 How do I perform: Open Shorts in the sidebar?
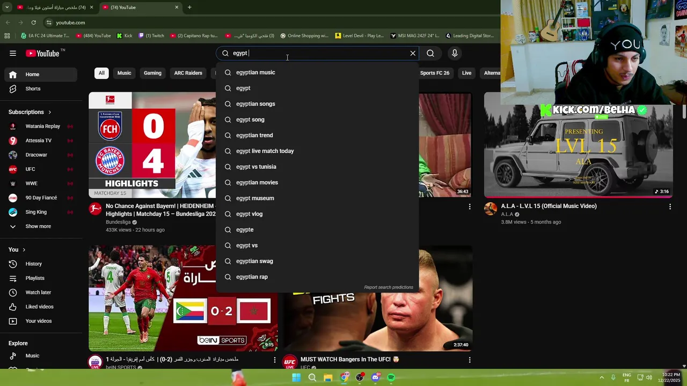pyautogui.click(x=41, y=88)
